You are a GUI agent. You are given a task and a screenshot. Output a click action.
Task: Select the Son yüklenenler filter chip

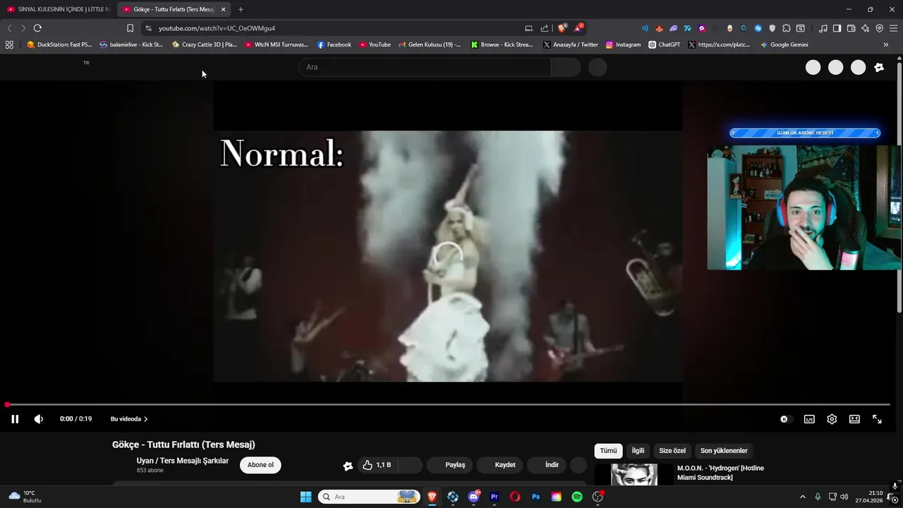click(724, 451)
